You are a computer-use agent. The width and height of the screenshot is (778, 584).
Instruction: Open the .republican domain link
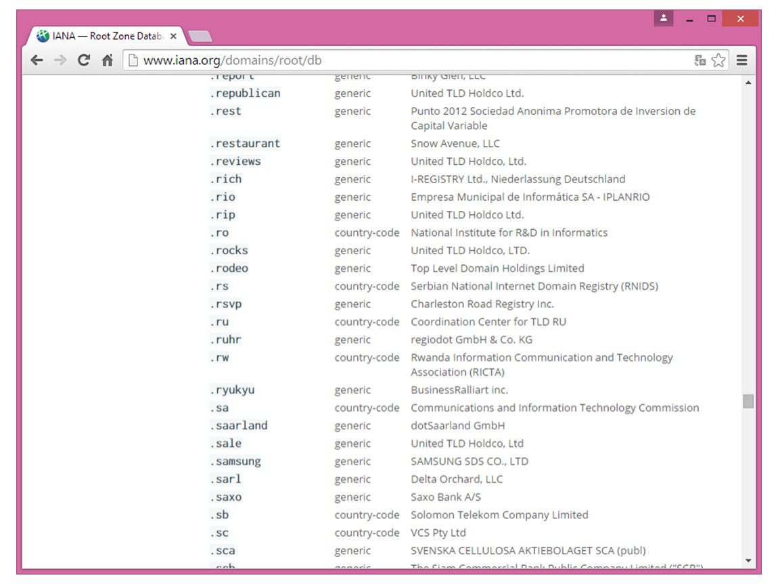pos(245,93)
